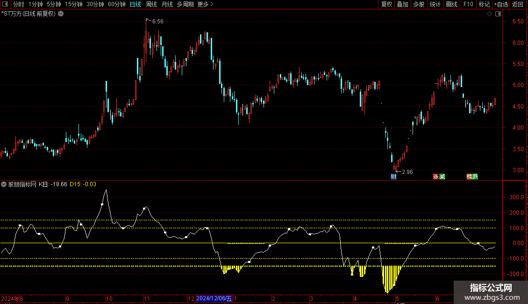Toggle the right side panel icon
The height and width of the screenshot is (304, 528).
(498, 14)
